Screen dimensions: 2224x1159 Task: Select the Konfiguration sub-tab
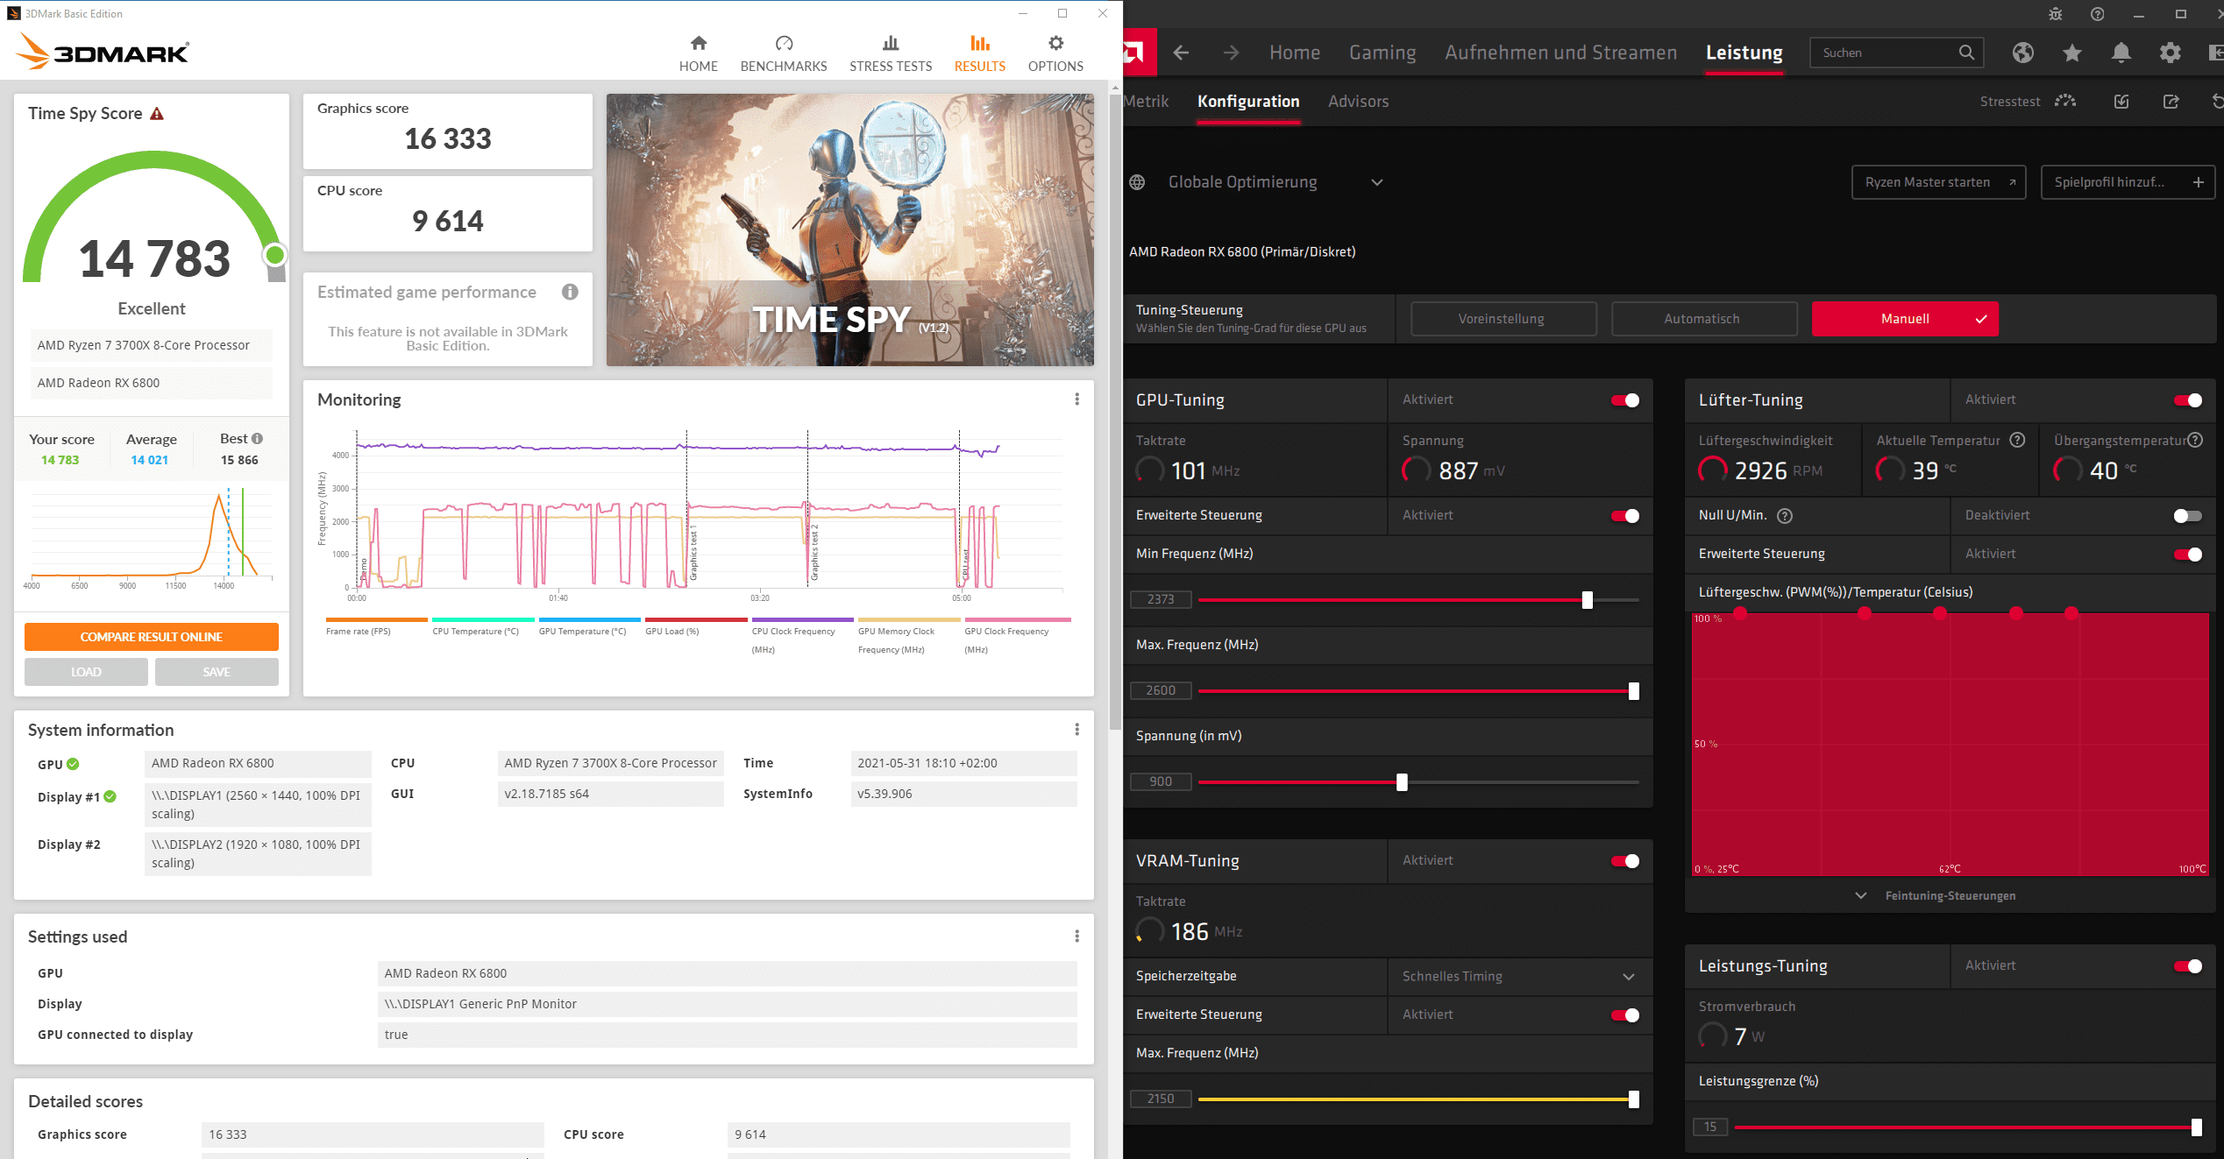[1248, 101]
